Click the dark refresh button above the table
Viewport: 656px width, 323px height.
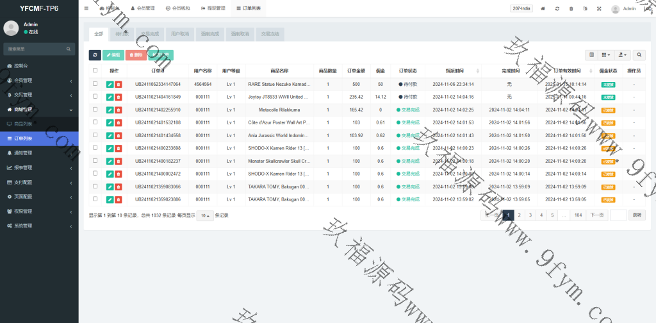click(x=95, y=55)
